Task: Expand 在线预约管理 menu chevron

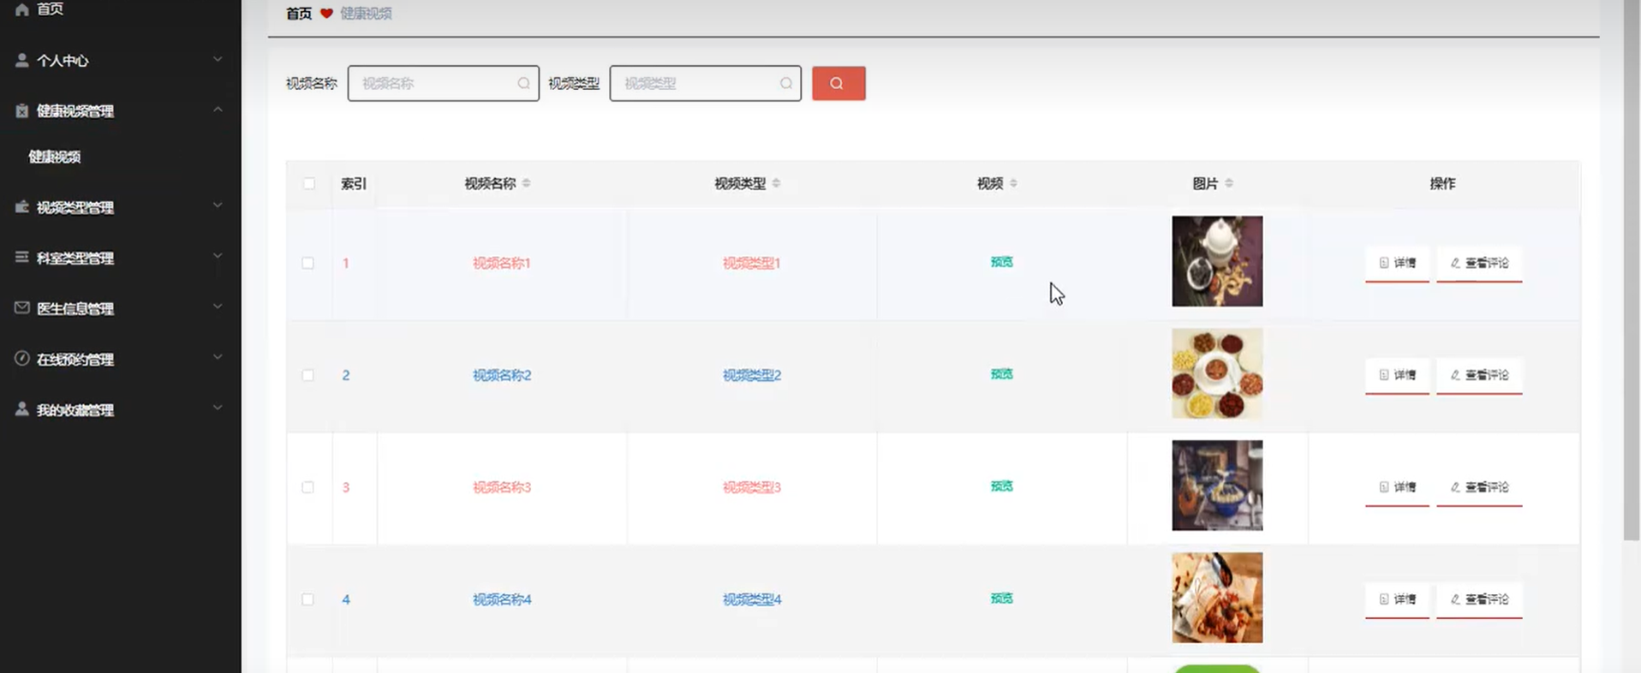Action: tap(218, 357)
